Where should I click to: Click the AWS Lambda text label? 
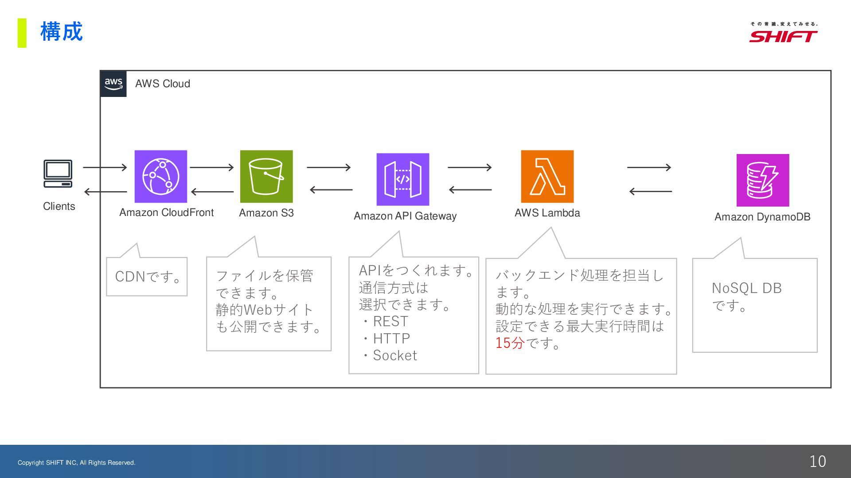click(x=547, y=213)
